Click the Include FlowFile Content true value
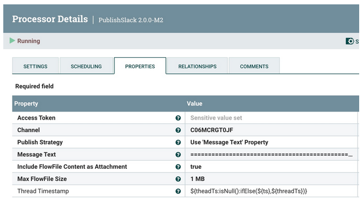The image size is (363, 201). coord(195,167)
